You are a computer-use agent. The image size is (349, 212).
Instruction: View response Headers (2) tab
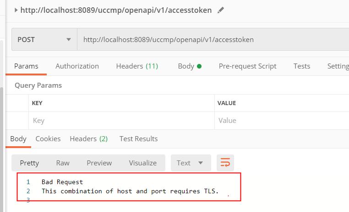tap(88, 139)
